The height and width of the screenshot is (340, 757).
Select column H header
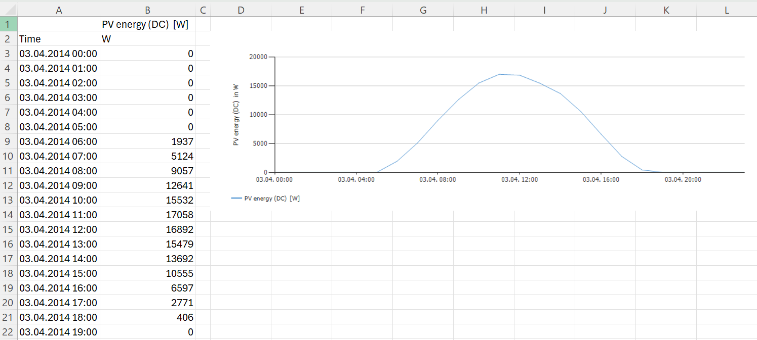pyautogui.click(x=484, y=10)
